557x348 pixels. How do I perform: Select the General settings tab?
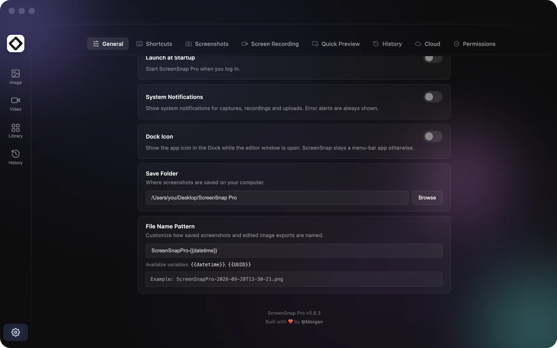pos(108,44)
